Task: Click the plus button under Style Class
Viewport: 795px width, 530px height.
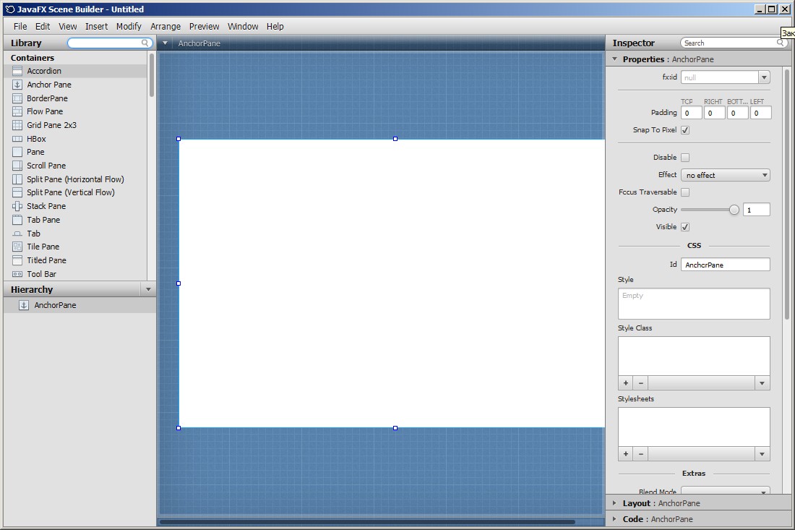Action: point(626,383)
